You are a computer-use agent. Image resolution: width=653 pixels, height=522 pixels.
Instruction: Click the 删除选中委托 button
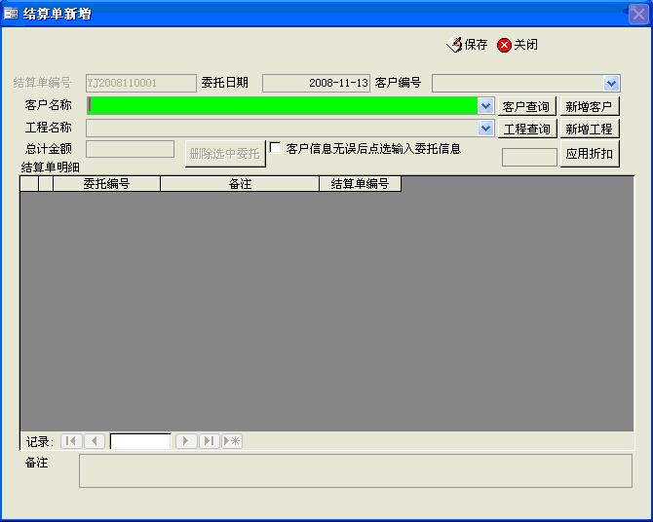(225, 154)
